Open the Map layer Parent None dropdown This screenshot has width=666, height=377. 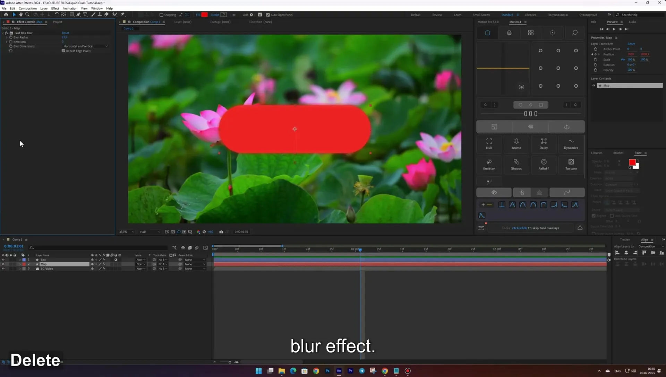point(195,264)
